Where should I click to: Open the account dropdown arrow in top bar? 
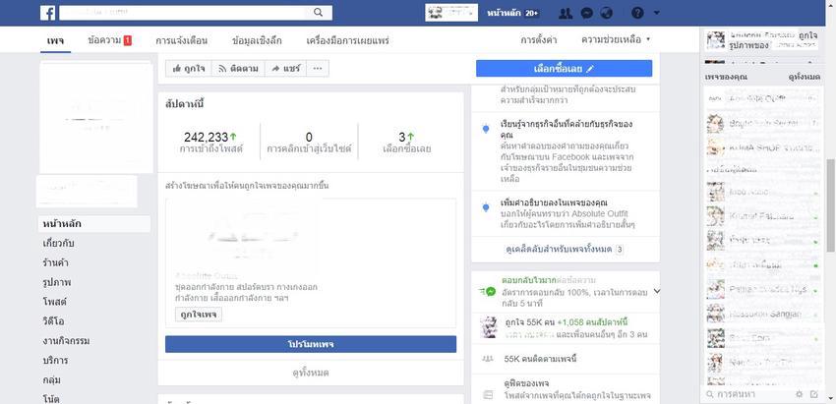coord(656,13)
